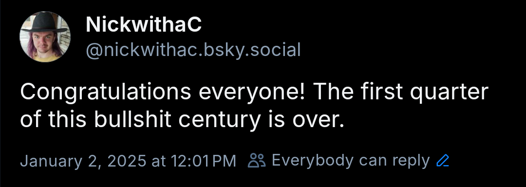Click the word 'reply' in reply settings
The height and width of the screenshot is (187, 526).
[x=411, y=162]
